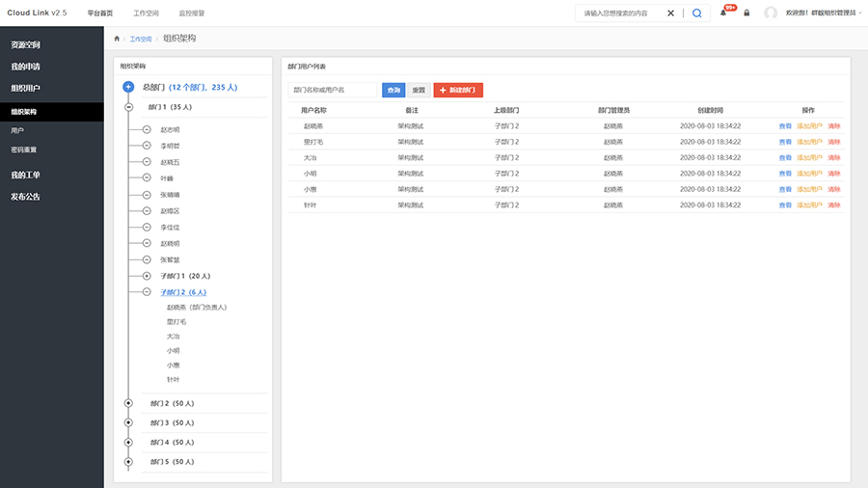Select 叶峰 in the organization tree
The width and height of the screenshot is (868, 488).
pos(167,178)
